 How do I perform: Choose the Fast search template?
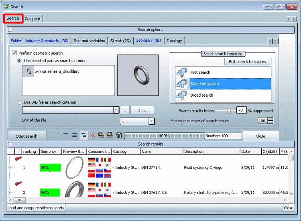click(200, 73)
